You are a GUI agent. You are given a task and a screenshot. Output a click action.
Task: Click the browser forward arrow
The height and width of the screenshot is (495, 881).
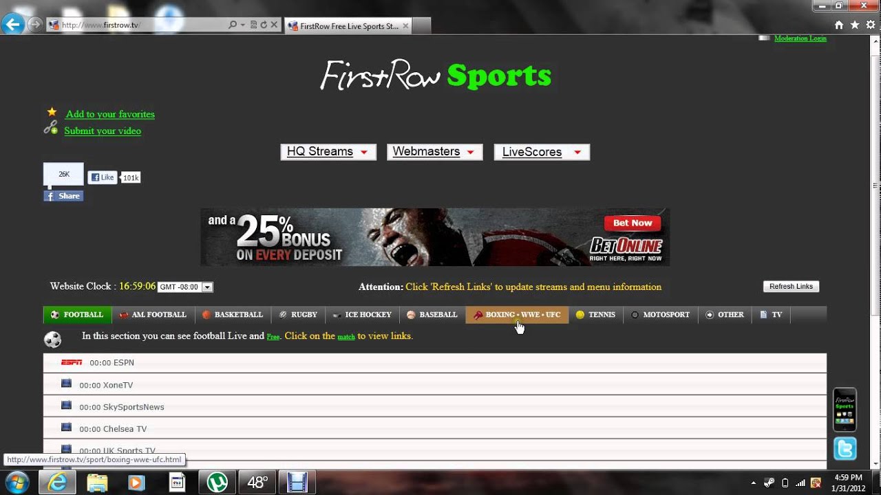34,25
